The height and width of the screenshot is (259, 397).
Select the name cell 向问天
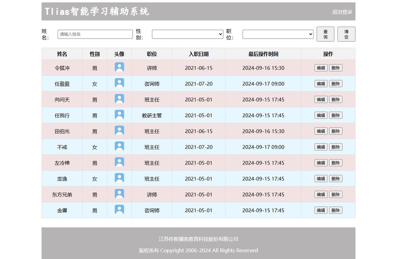click(62, 100)
